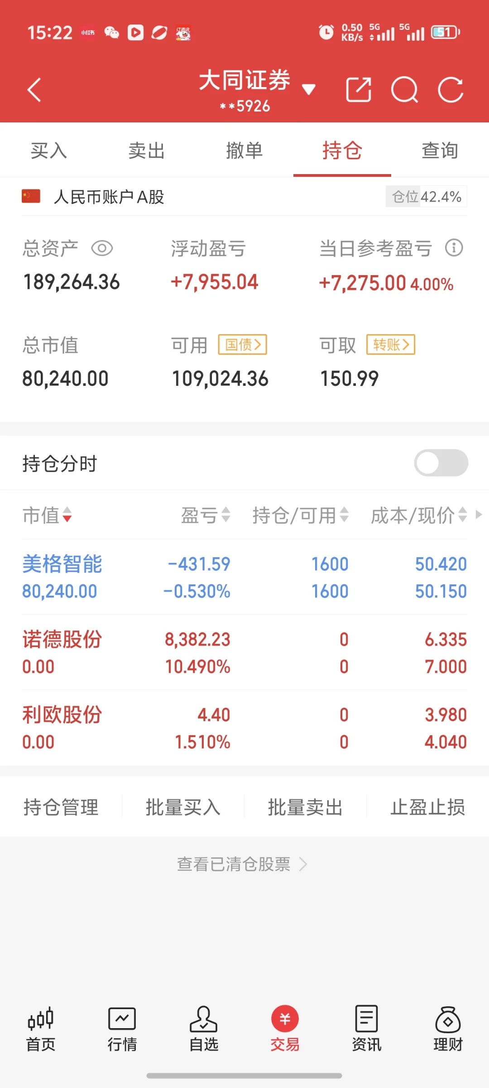Toggle the 持仓分时 switch
This screenshot has width=489, height=1088.
pyautogui.click(x=441, y=463)
